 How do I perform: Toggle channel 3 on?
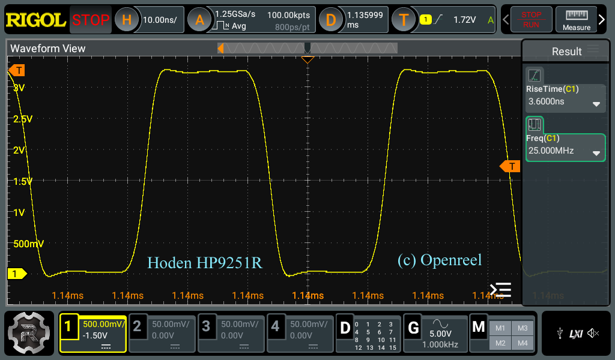(x=231, y=334)
